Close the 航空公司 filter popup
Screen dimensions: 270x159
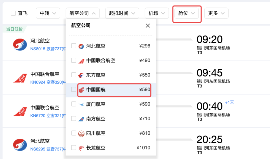147,25
